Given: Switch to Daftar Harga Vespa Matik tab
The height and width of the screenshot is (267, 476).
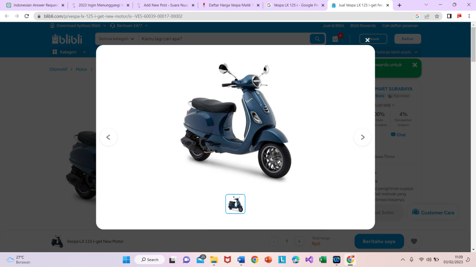Looking at the screenshot, I should [231, 5].
